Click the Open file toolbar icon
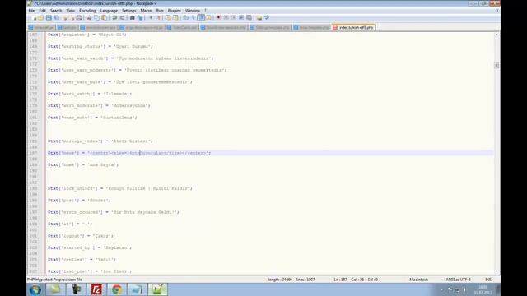This screenshot has height=296, width=527. pyautogui.click(x=41, y=17)
